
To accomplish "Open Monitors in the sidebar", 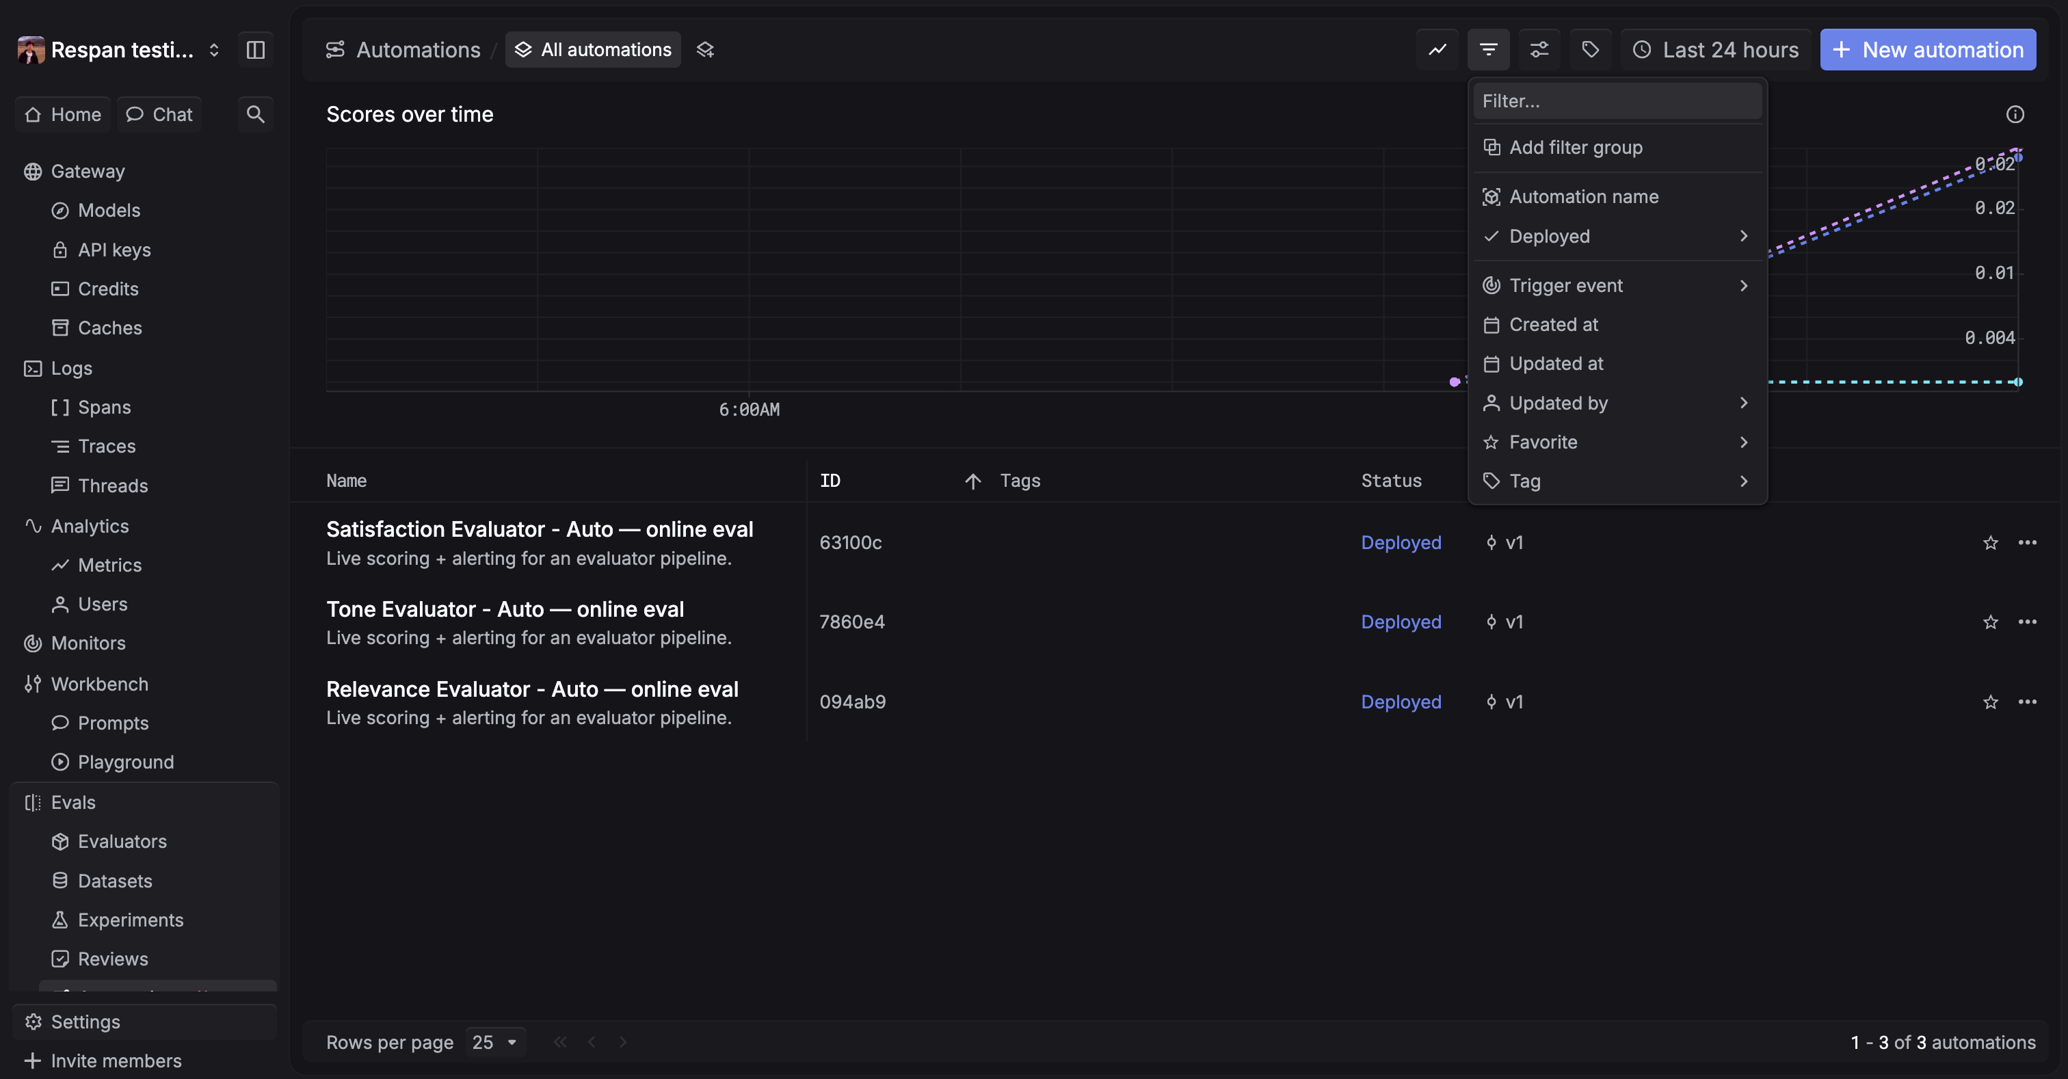I will pyautogui.click(x=88, y=643).
